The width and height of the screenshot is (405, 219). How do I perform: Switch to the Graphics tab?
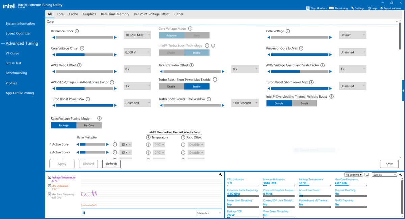pyautogui.click(x=89, y=14)
